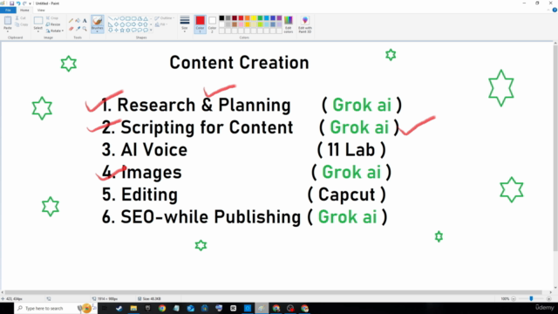Click the vertical canvas scrollbar
558x314 pixels.
point(555,147)
